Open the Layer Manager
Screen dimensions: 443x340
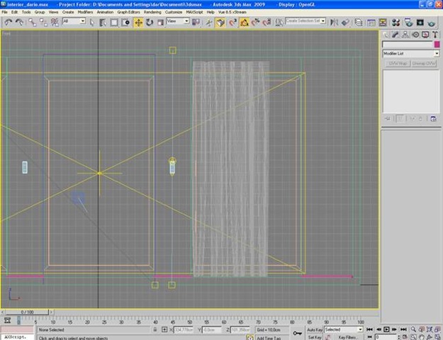(x=358, y=22)
